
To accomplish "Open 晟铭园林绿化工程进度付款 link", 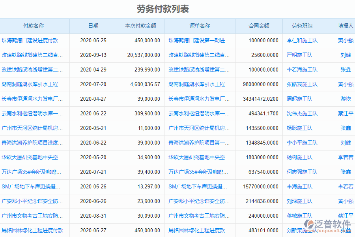I will pos(32,230).
